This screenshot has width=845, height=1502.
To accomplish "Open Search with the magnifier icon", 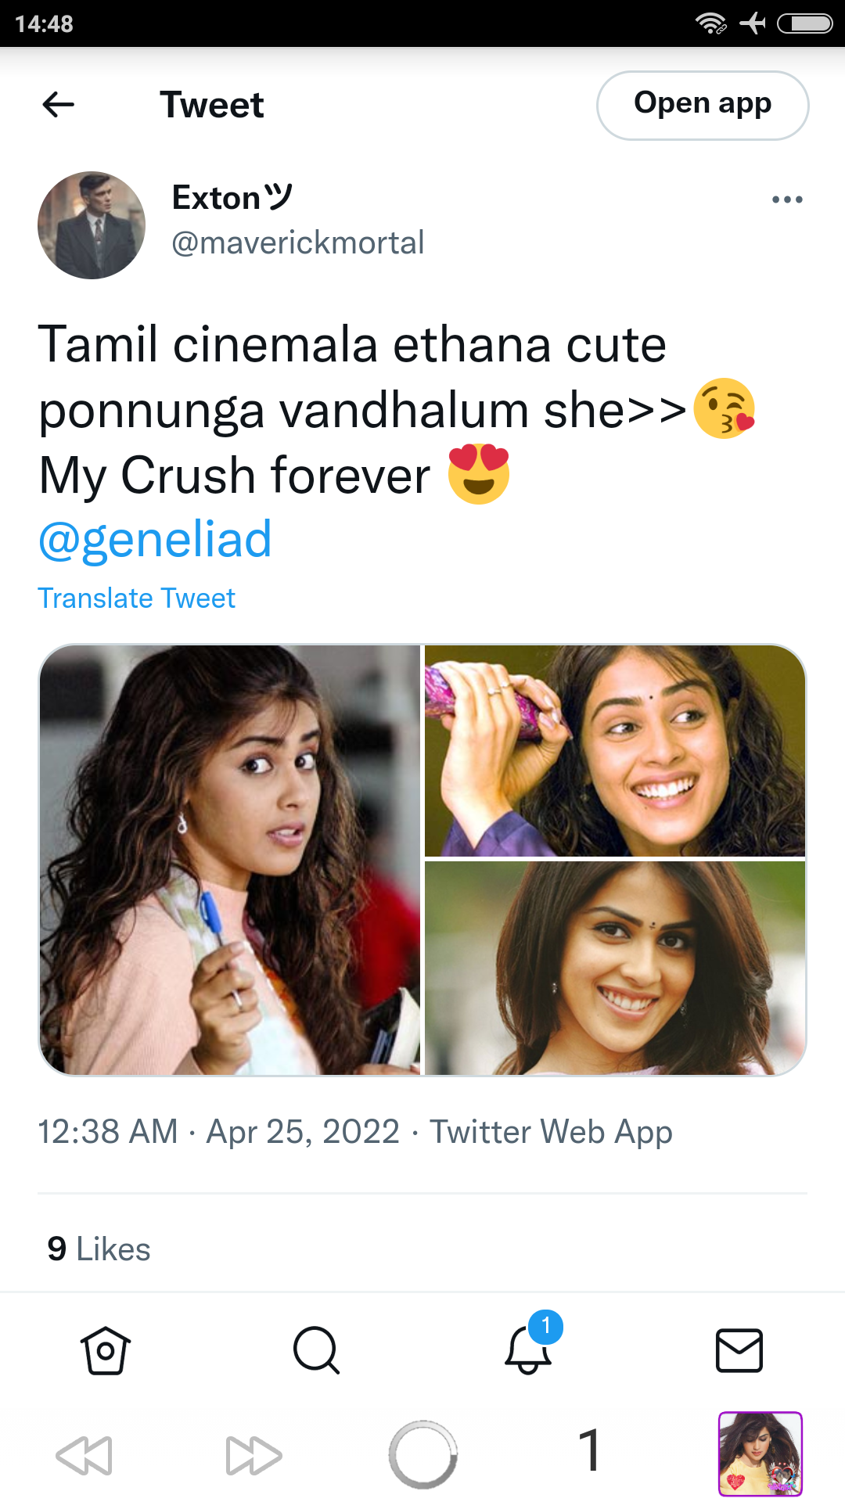I will [316, 1350].
